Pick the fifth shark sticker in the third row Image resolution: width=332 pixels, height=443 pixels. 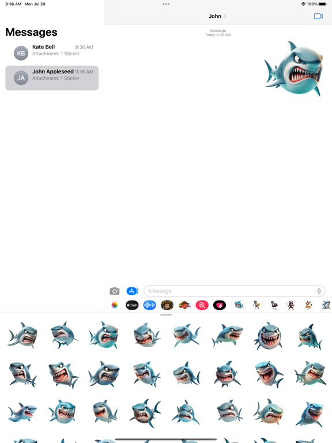pyautogui.click(x=186, y=412)
